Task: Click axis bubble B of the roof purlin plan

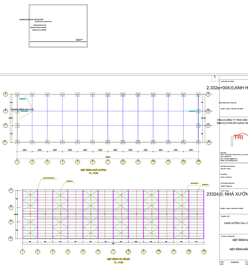Action: (x=11, y=207)
